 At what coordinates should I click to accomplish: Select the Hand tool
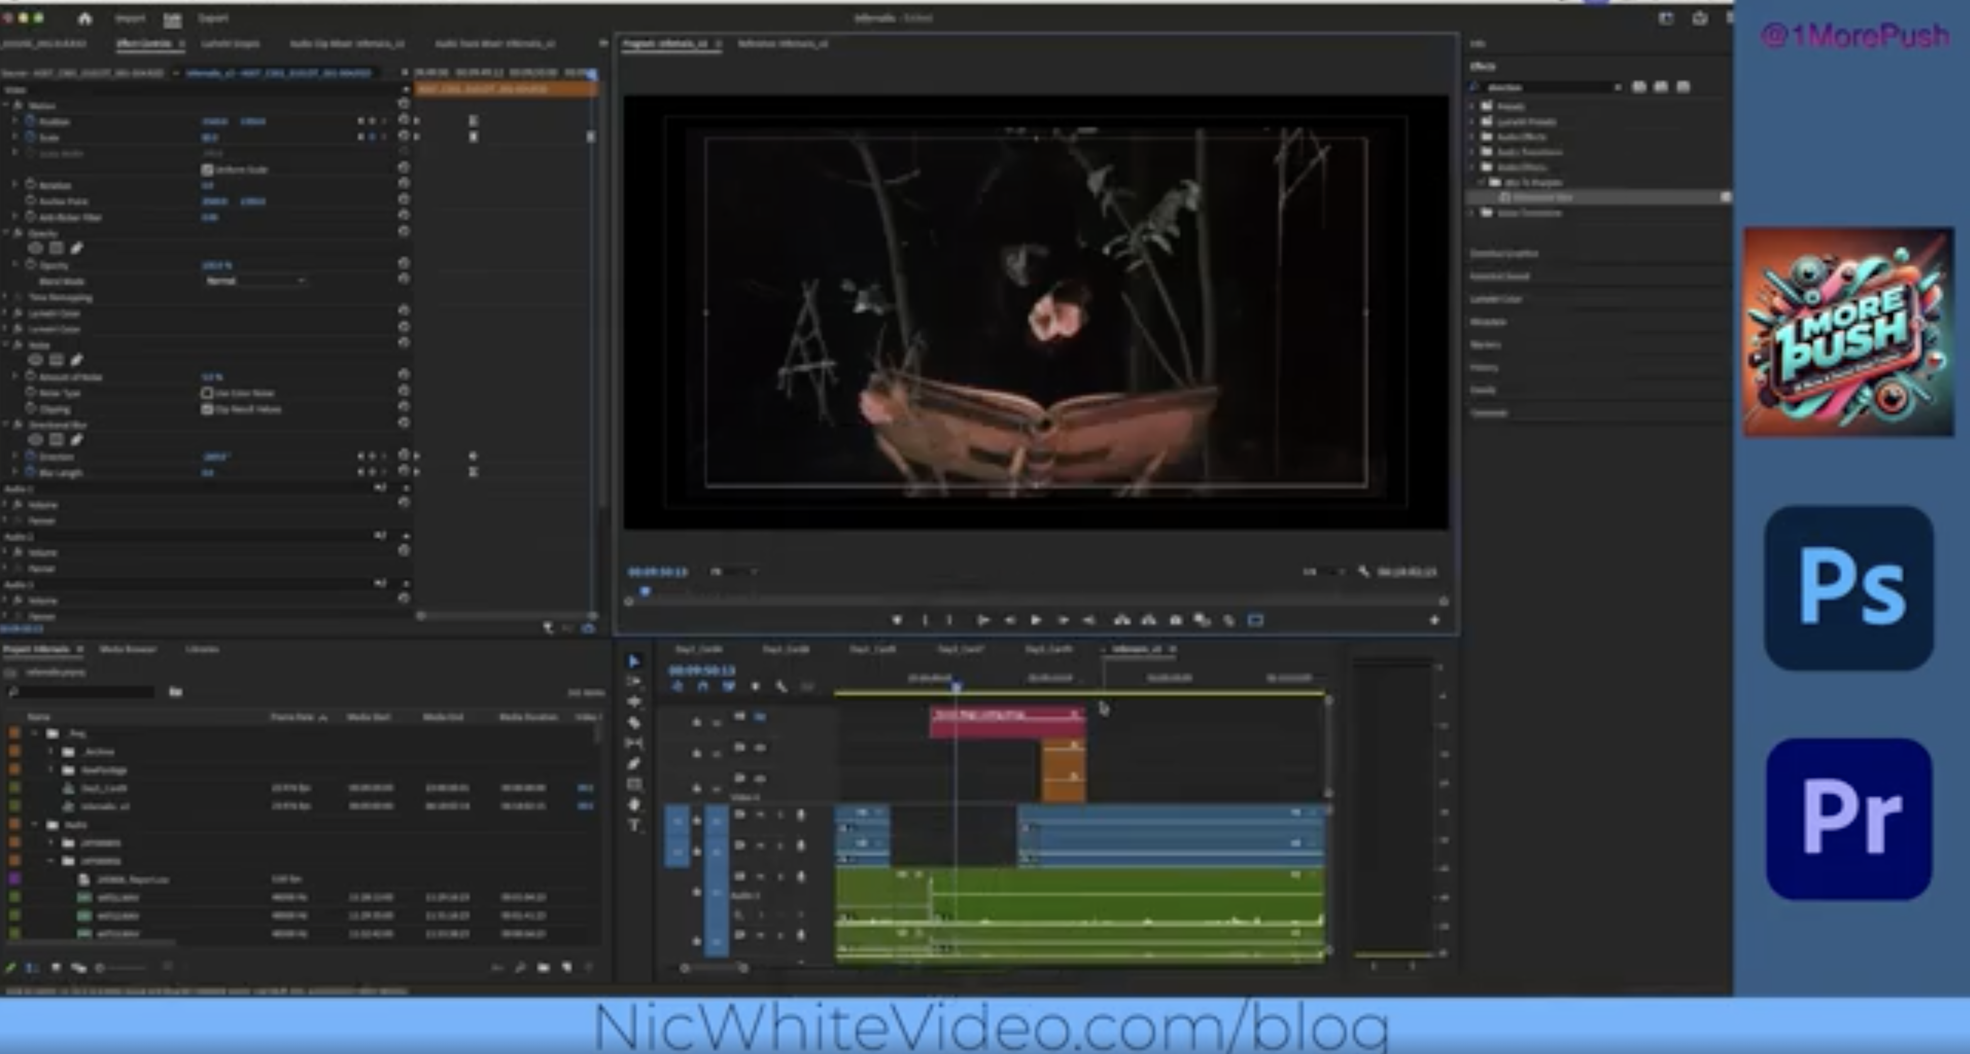point(634,805)
